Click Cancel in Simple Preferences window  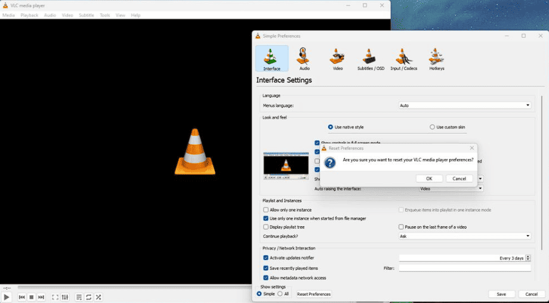(532, 294)
